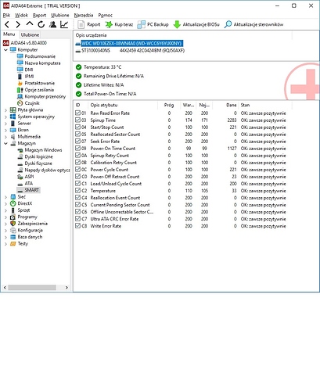Sort by the Stan column header
The height and width of the screenshot is (391, 320).
(265, 105)
